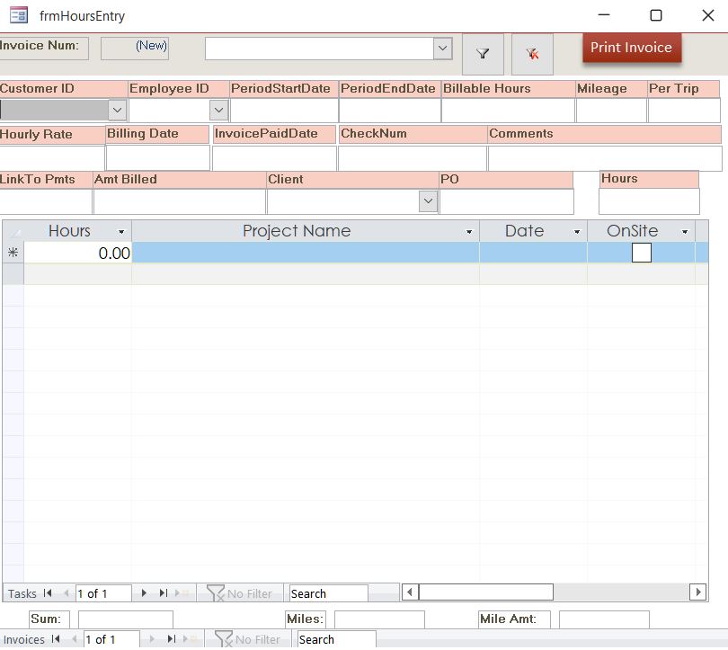Go to first record in Tasks navigator

pos(48,592)
